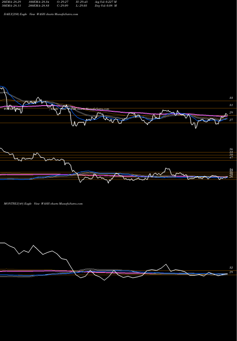Click the close price C: 29.09
This screenshot has width=237, height=341.
[x=64, y=6]
